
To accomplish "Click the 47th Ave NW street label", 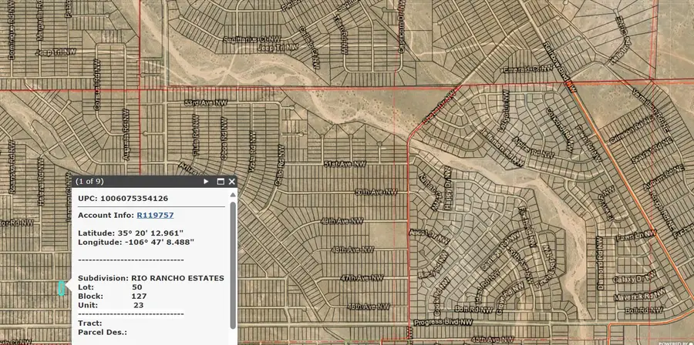I will click(362, 278).
